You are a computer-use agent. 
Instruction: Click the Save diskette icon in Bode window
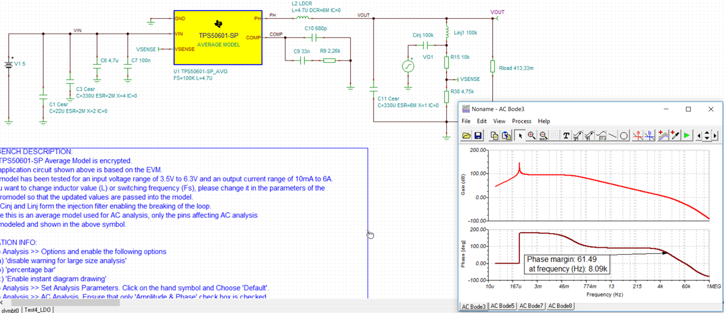478,136
